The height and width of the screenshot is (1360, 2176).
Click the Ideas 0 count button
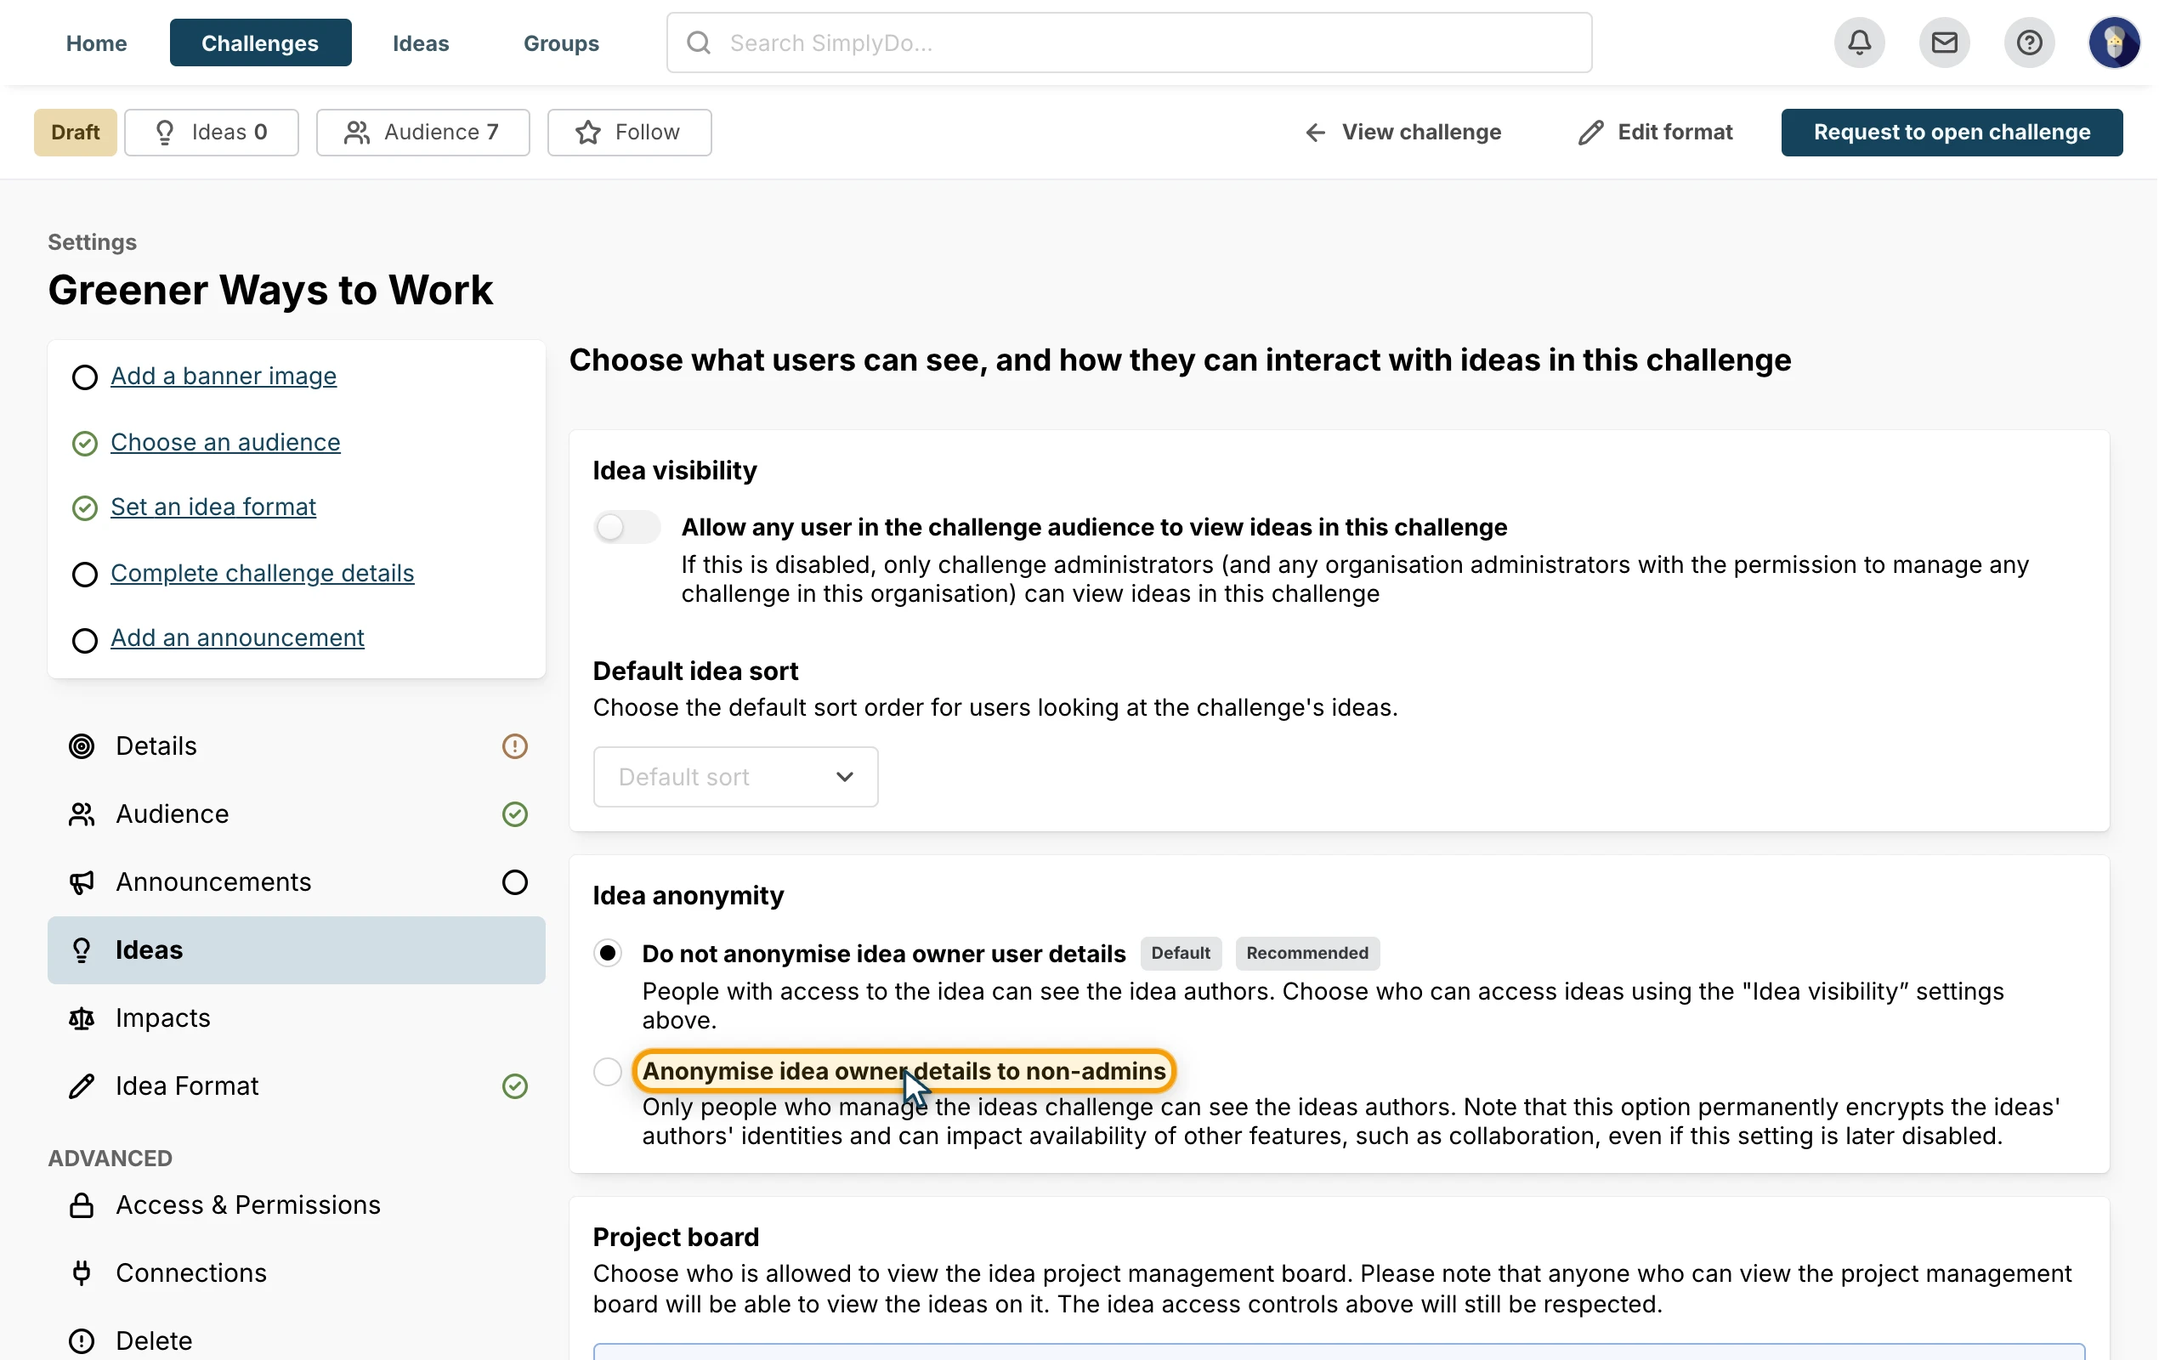click(212, 133)
